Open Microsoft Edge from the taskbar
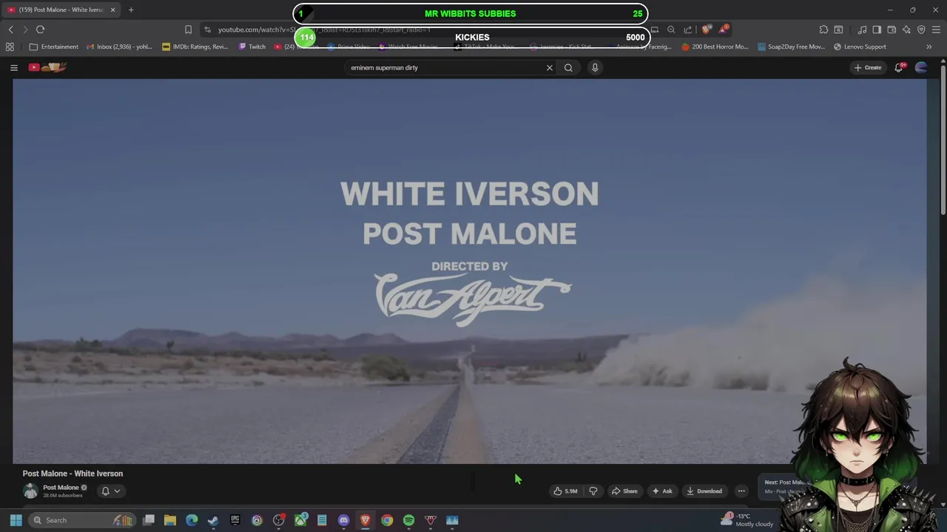 tap(192, 520)
